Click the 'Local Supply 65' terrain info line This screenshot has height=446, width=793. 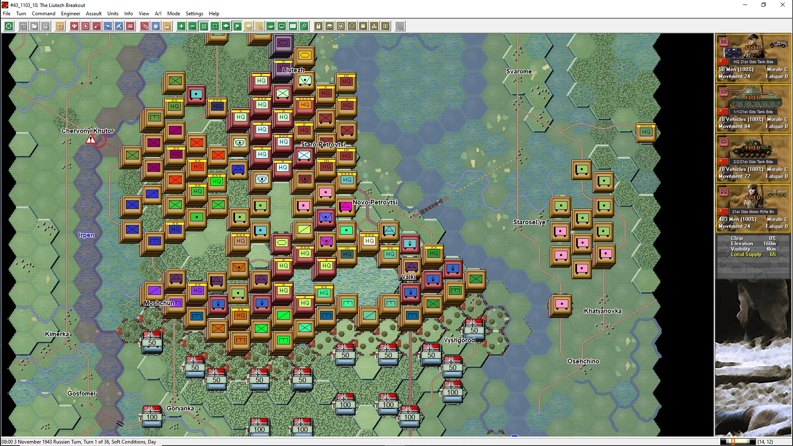coord(753,255)
